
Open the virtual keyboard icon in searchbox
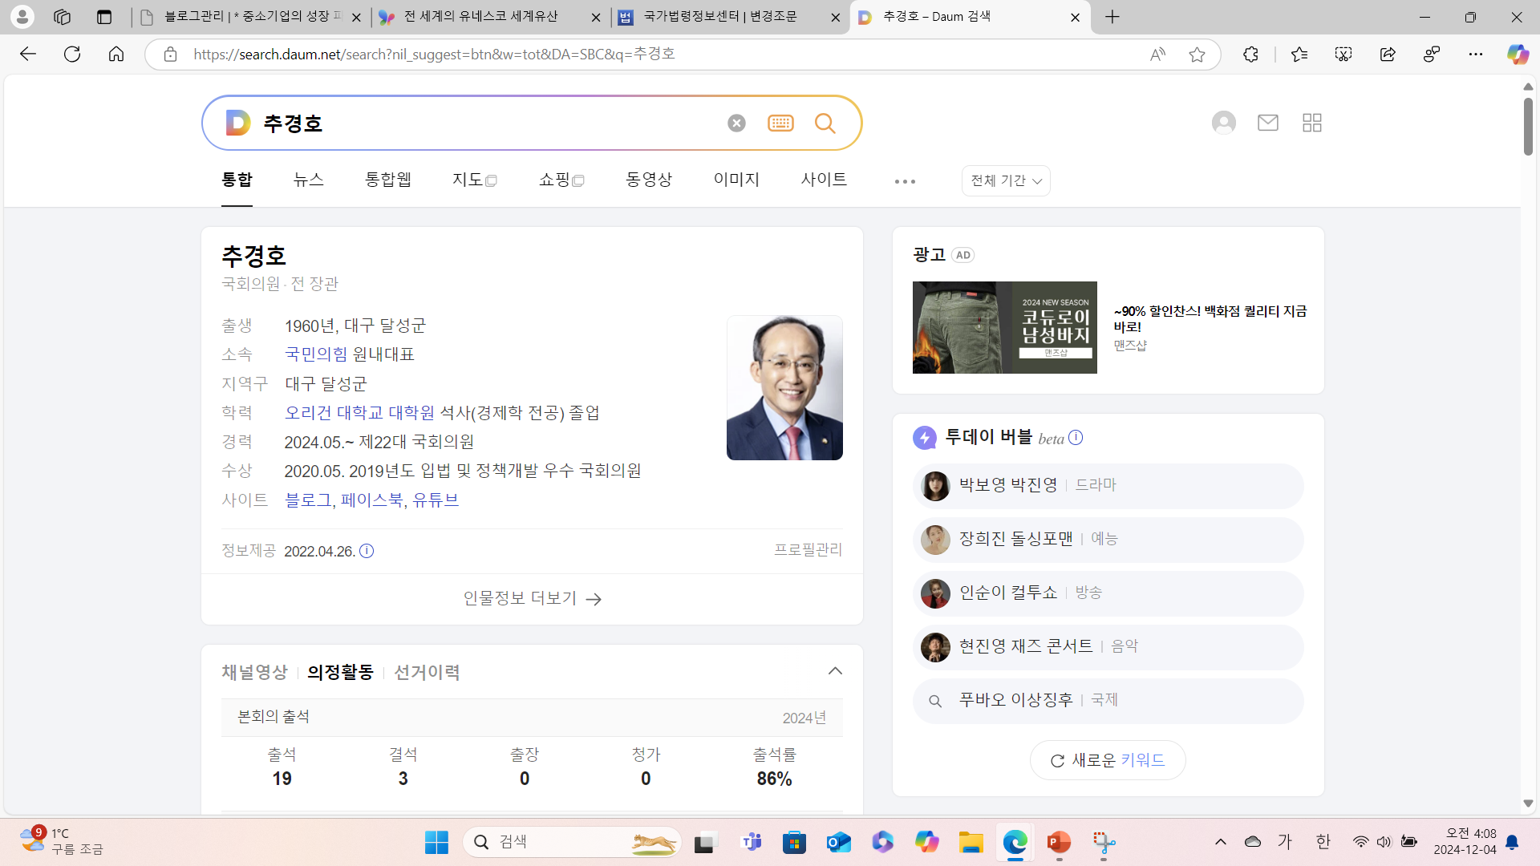[x=780, y=123]
